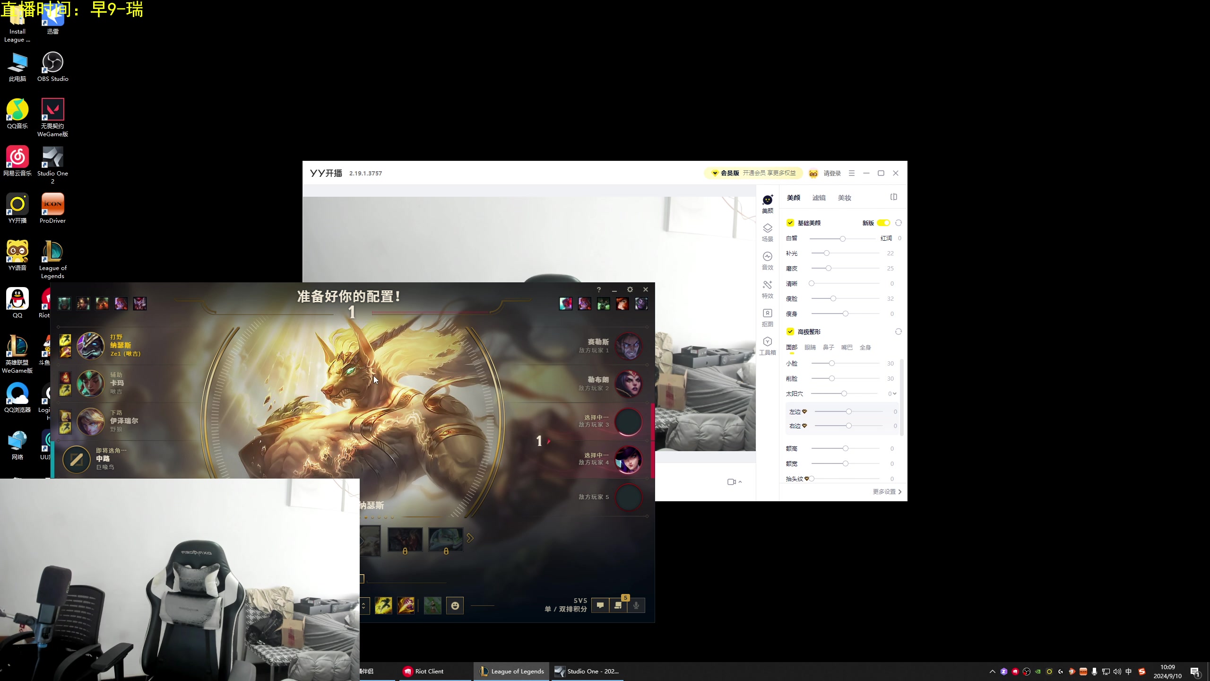
Task: Open the rune page up-down selector
Action: 363,605
